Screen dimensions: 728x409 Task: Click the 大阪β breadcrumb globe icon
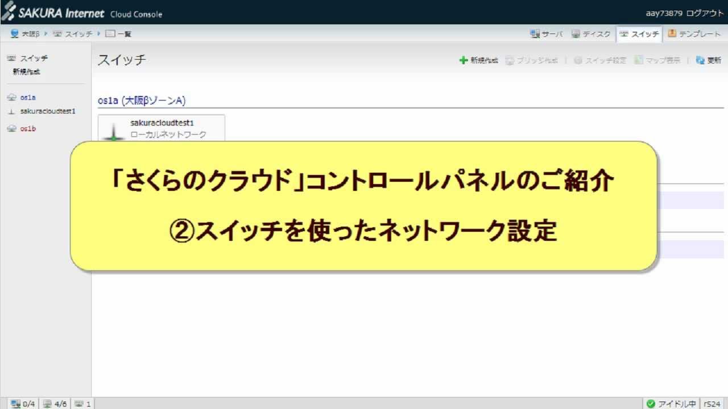point(15,34)
